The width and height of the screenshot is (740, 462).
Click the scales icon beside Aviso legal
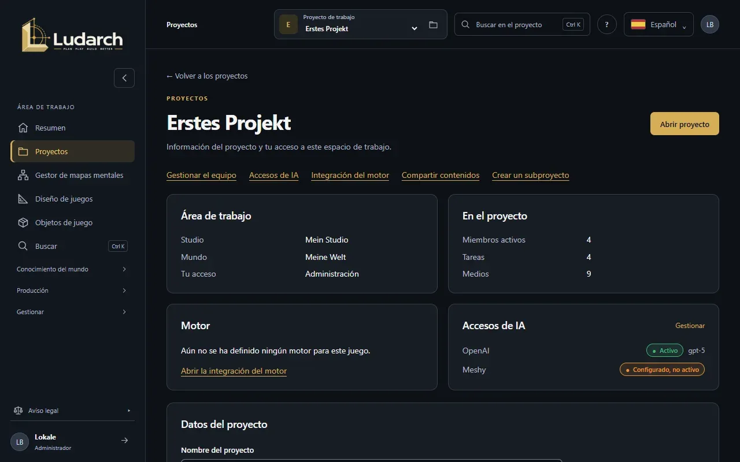point(18,411)
